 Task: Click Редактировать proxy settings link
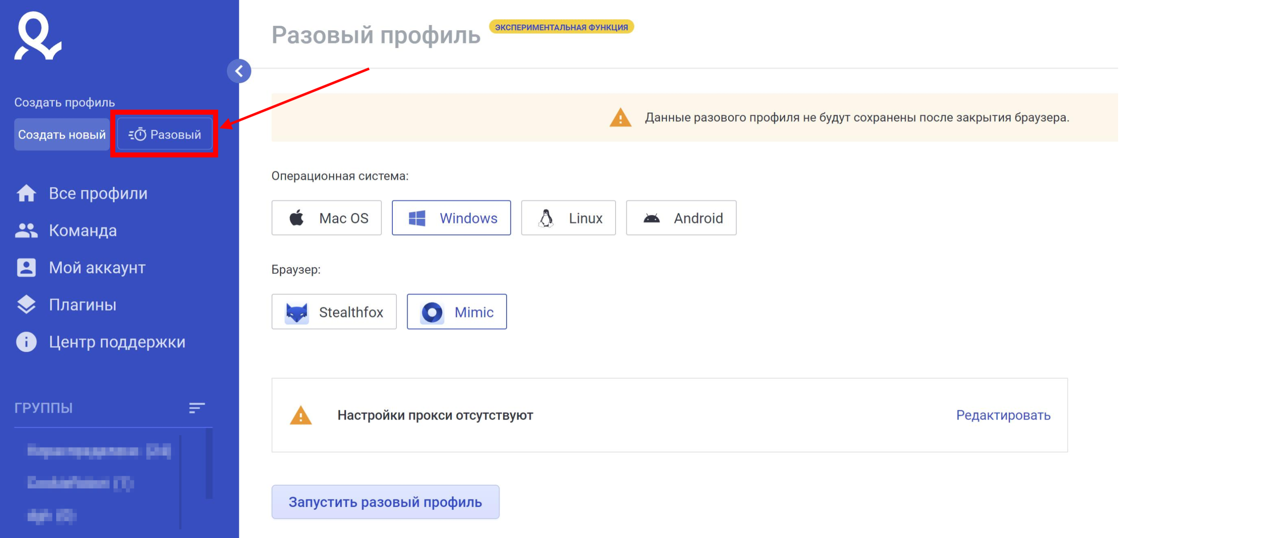[x=1003, y=415]
